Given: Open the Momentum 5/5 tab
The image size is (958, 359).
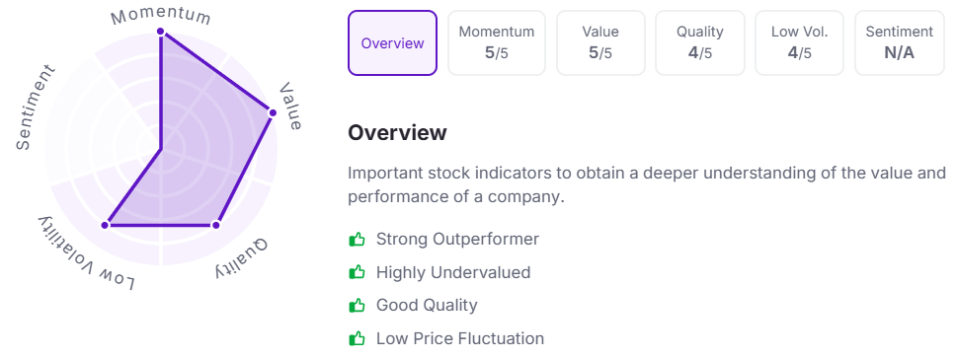Looking at the screenshot, I should point(496,42).
